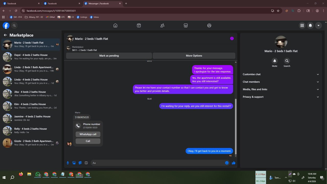Mute the chat with Mario
The image size is (327, 184).
click(x=275, y=61)
